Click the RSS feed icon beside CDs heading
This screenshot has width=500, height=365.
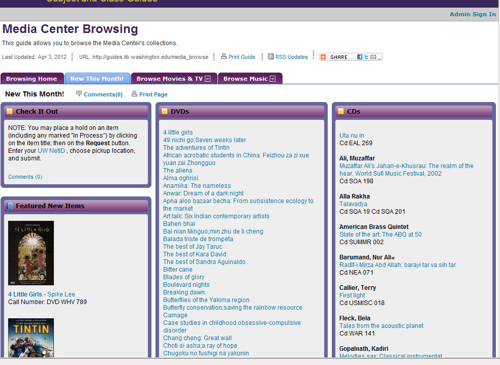(341, 111)
